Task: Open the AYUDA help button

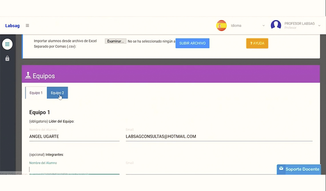Action: (x=257, y=43)
